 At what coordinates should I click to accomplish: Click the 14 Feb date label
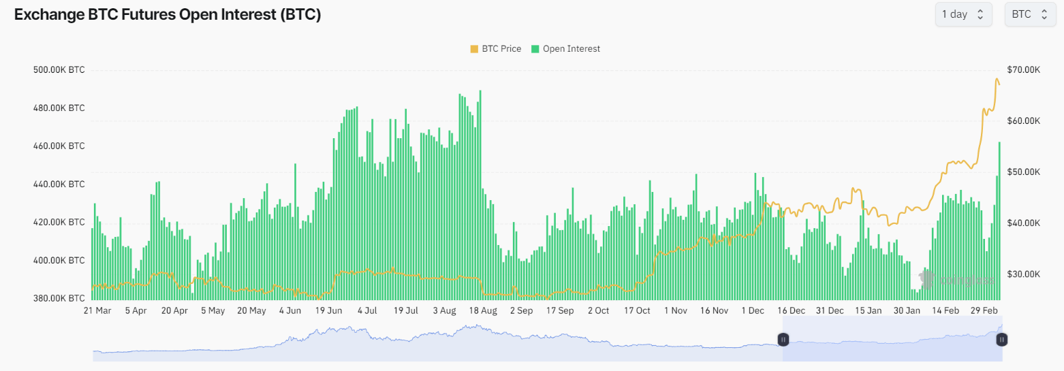click(x=945, y=311)
